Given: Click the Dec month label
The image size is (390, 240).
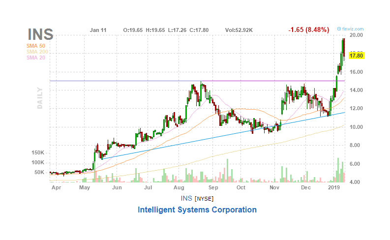Looking at the screenshot, I should point(306,187).
